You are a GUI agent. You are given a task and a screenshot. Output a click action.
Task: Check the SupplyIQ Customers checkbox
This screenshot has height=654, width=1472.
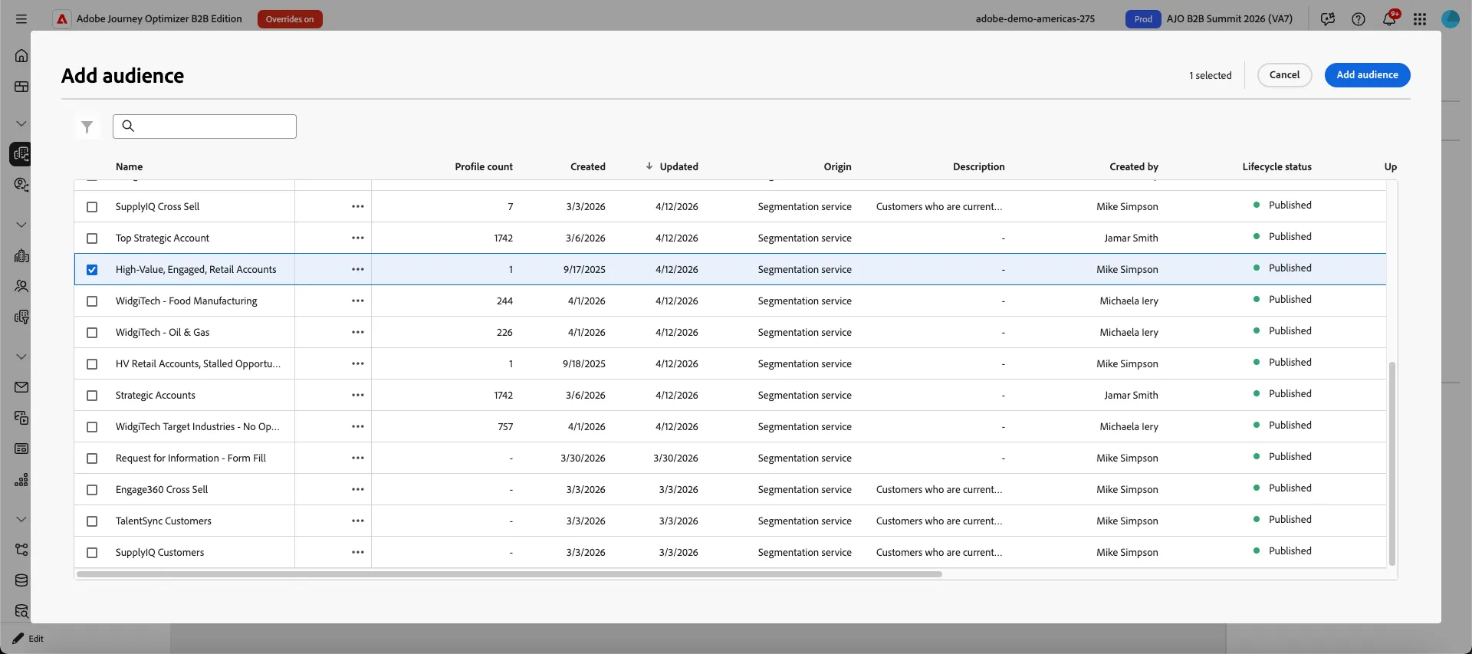(92, 553)
